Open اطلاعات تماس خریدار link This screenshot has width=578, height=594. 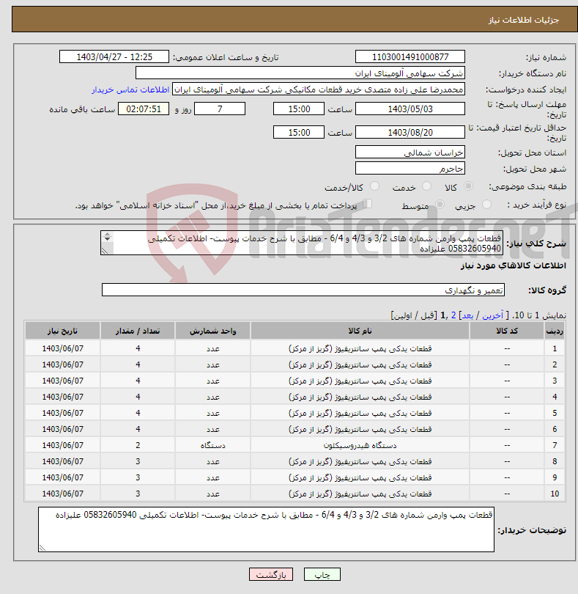pos(130,89)
